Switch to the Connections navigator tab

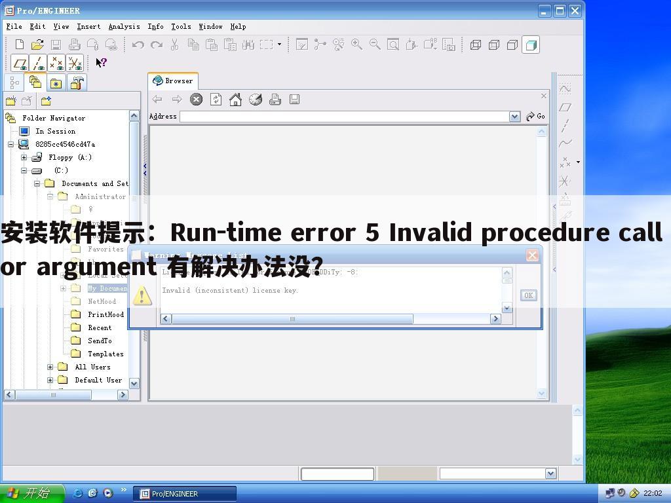tap(77, 83)
